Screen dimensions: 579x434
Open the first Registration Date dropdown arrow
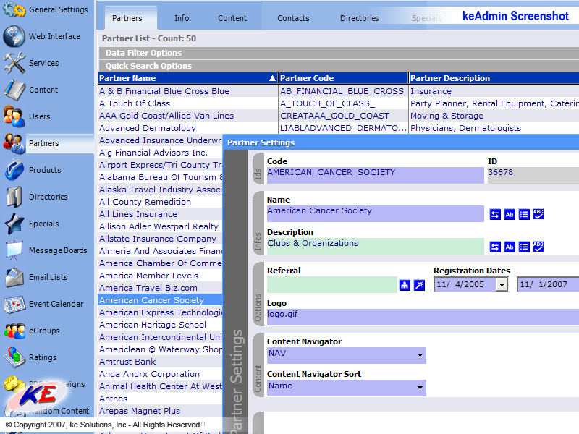point(501,284)
